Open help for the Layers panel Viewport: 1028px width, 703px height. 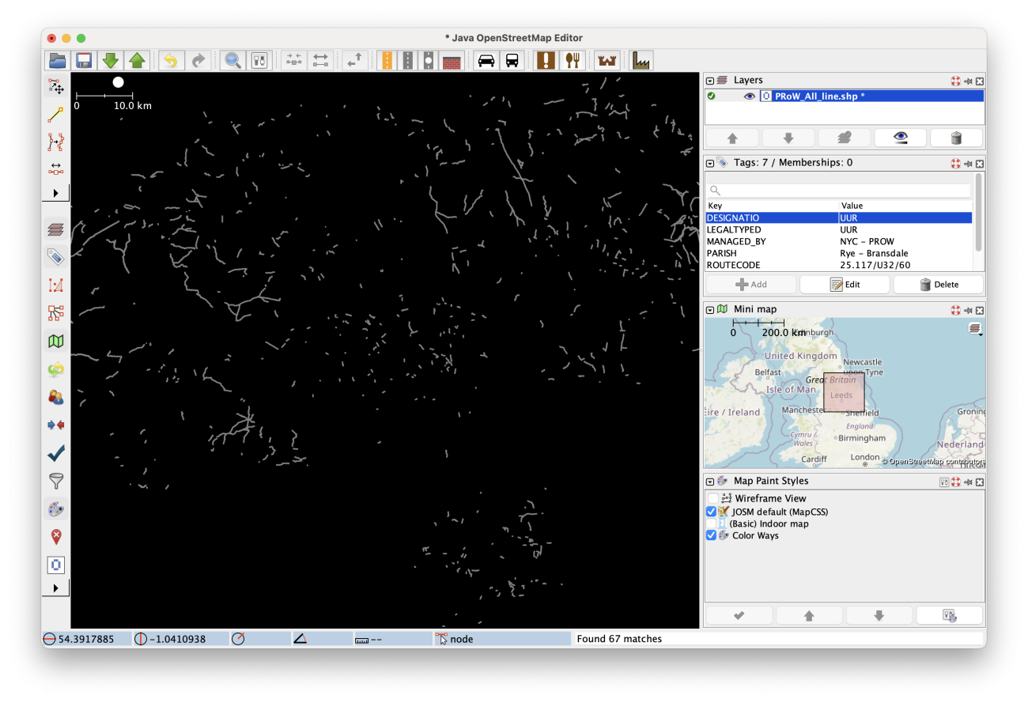click(956, 81)
